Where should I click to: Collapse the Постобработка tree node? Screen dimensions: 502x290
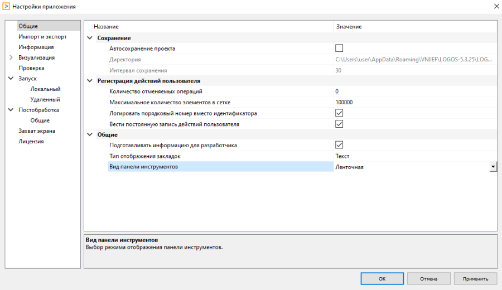11,110
